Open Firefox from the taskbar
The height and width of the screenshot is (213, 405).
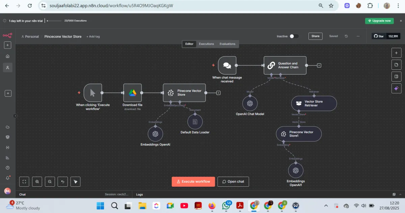[x=212, y=206]
